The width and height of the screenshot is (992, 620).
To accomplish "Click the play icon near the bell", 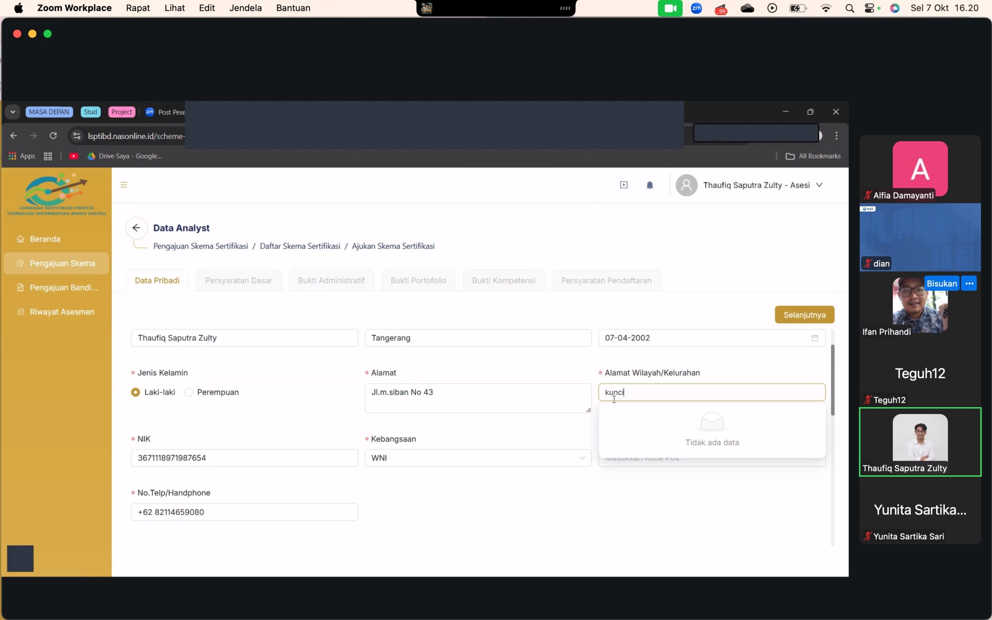I will (x=623, y=185).
